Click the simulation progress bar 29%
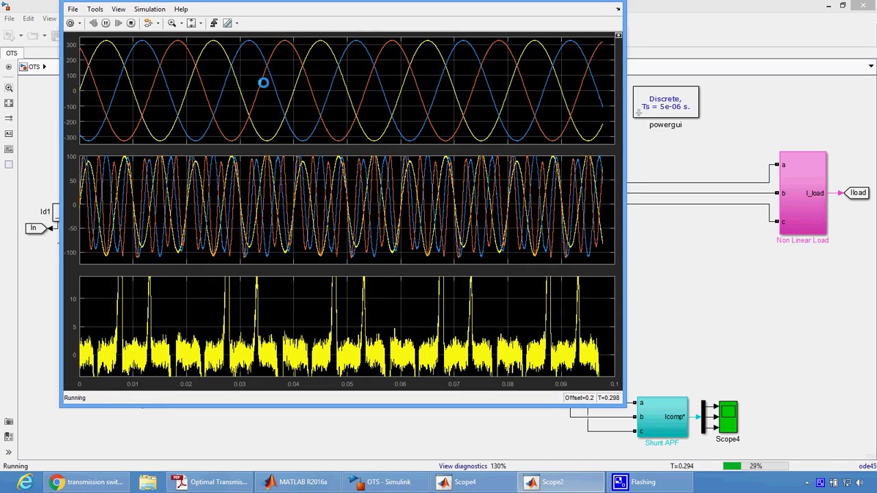877x493 pixels. 755,466
